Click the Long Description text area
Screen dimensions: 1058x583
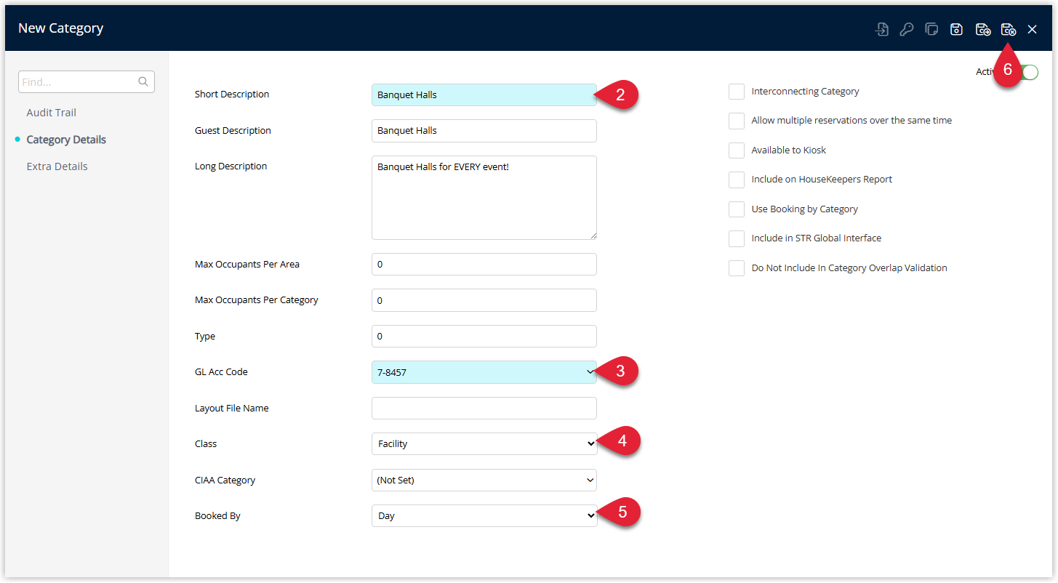coord(484,198)
